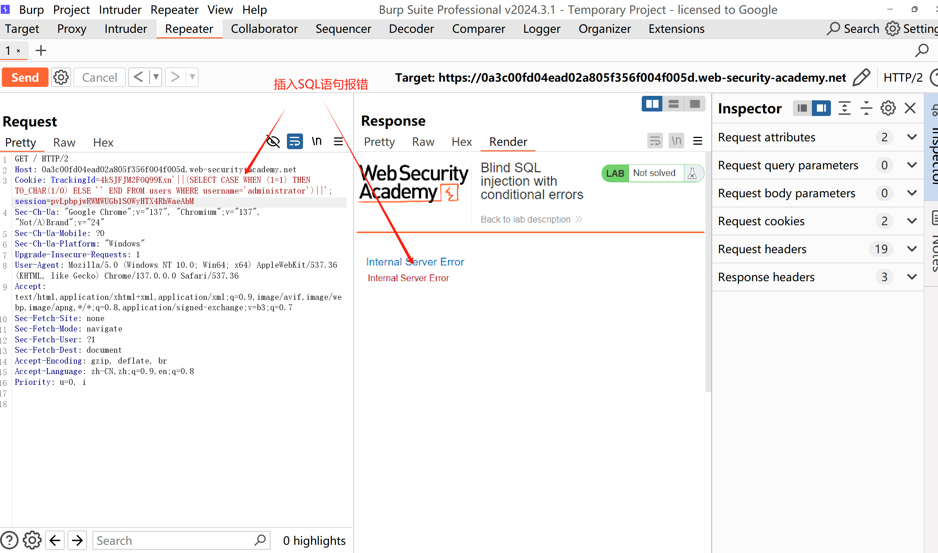Toggle line wrap in request editor
Screen dimensions: 938x553
coord(295,142)
